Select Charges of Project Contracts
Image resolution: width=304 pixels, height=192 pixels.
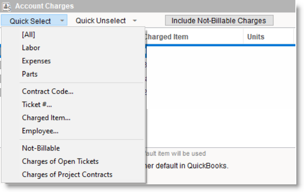pyautogui.click(x=67, y=174)
